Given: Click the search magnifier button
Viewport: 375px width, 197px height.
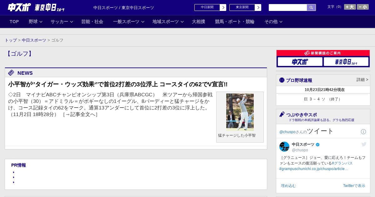Looking at the screenshot, I should point(311,8).
